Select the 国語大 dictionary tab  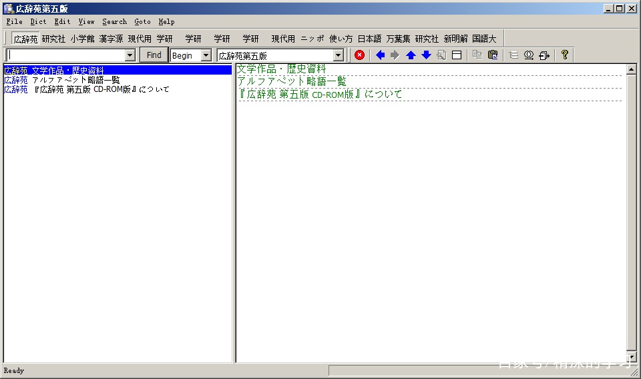(x=484, y=39)
